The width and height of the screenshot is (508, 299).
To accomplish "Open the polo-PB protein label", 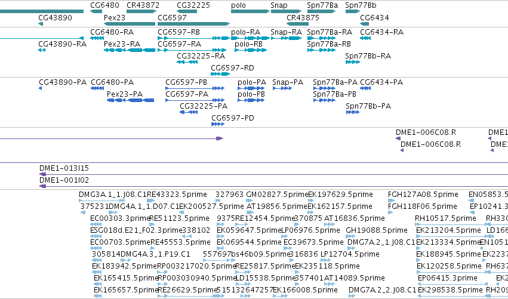I will (x=251, y=94).
